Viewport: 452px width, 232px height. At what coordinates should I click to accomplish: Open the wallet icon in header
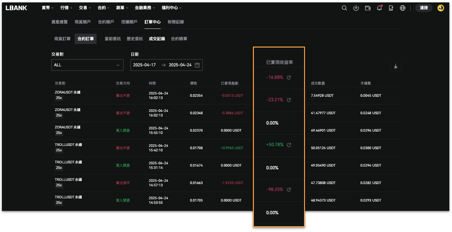point(368,8)
